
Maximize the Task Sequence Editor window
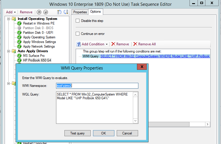tap(202, 3)
